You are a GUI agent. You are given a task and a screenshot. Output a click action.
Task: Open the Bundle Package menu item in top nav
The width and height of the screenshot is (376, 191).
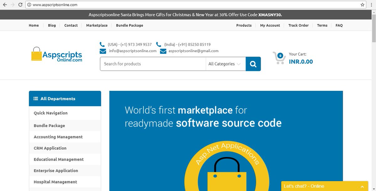[x=129, y=25]
